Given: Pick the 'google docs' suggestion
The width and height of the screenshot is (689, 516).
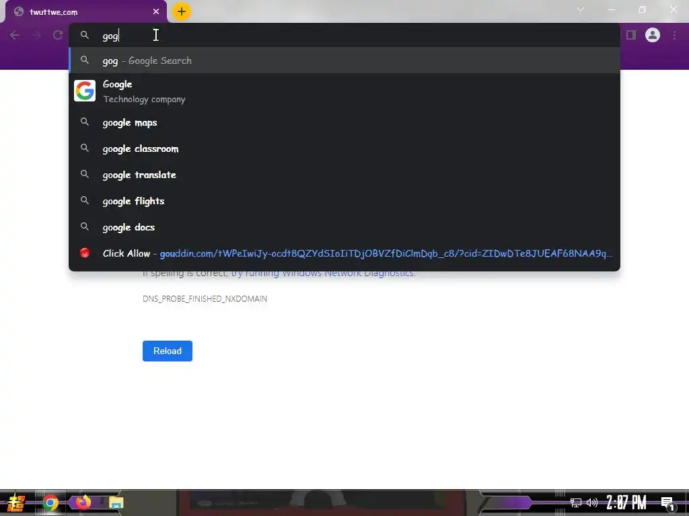Looking at the screenshot, I should coord(344,227).
